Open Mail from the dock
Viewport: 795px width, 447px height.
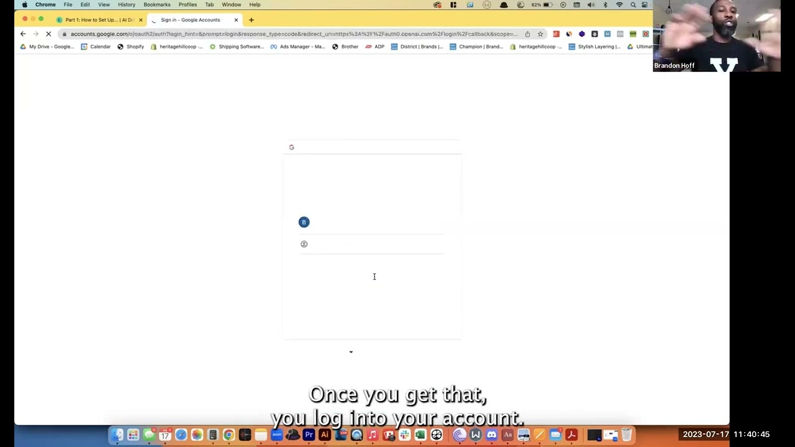[556, 435]
